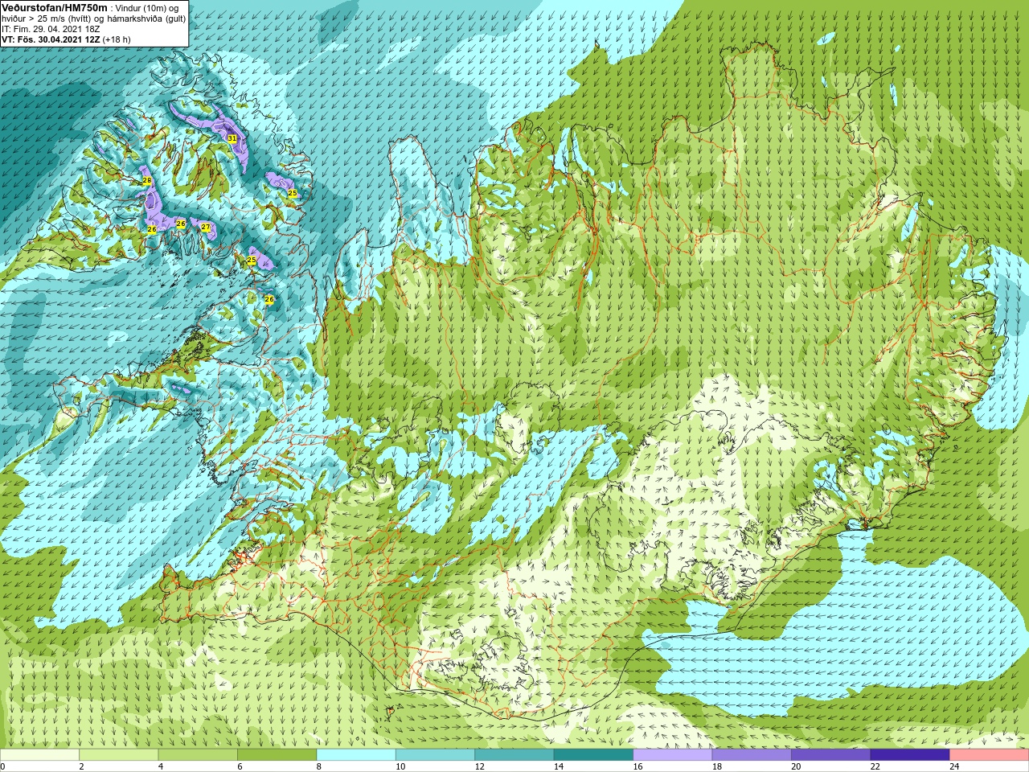Select the 4–6 m/s legend swatch
The height and width of the screenshot is (772, 1029).
pos(198,755)
